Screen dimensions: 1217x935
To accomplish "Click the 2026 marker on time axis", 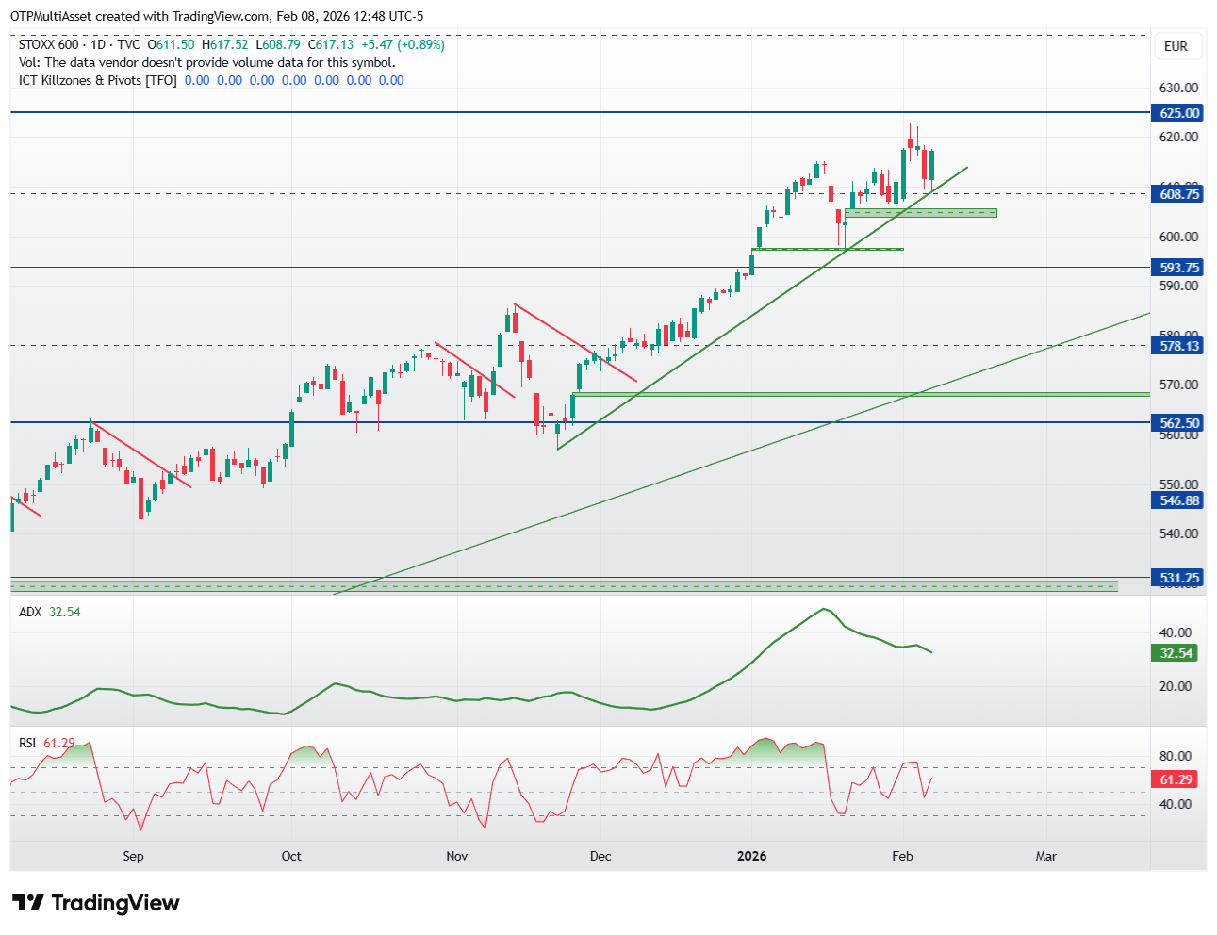I will tap(751, 856).
